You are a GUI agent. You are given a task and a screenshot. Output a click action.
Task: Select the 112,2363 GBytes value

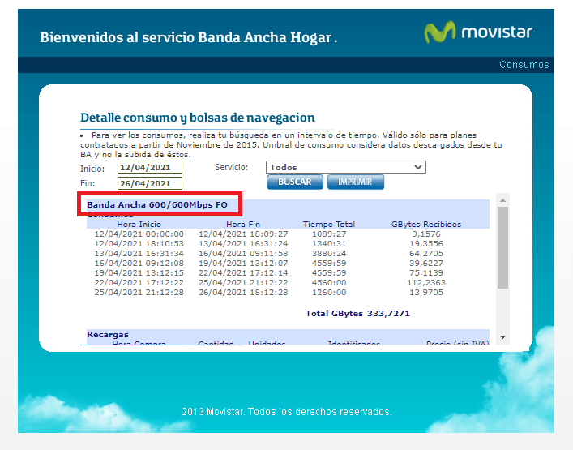coord(426,283)
